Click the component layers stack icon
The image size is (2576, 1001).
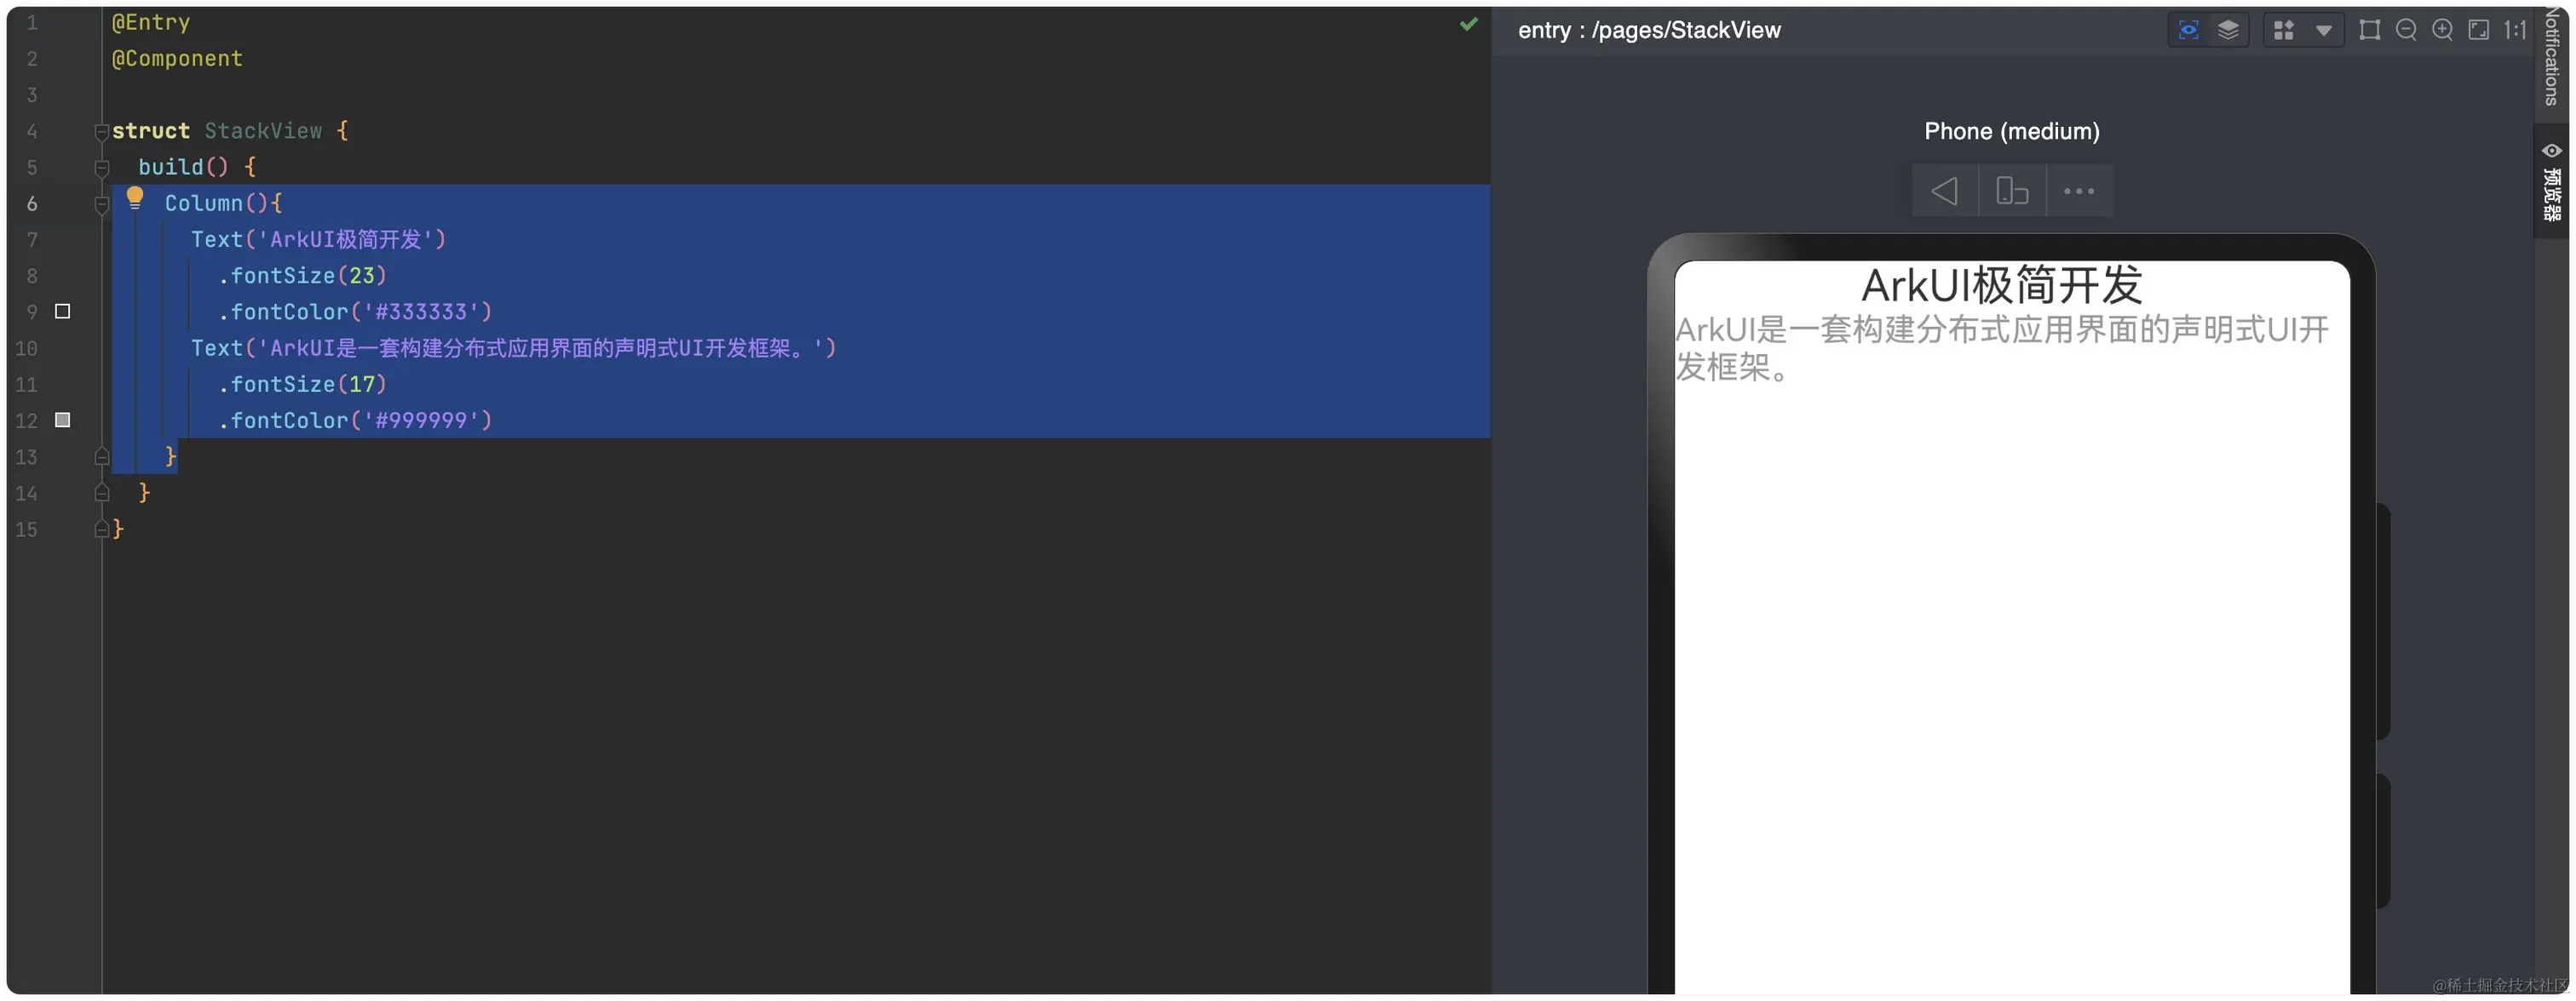pyautogui.click(x=2228, y=30)
